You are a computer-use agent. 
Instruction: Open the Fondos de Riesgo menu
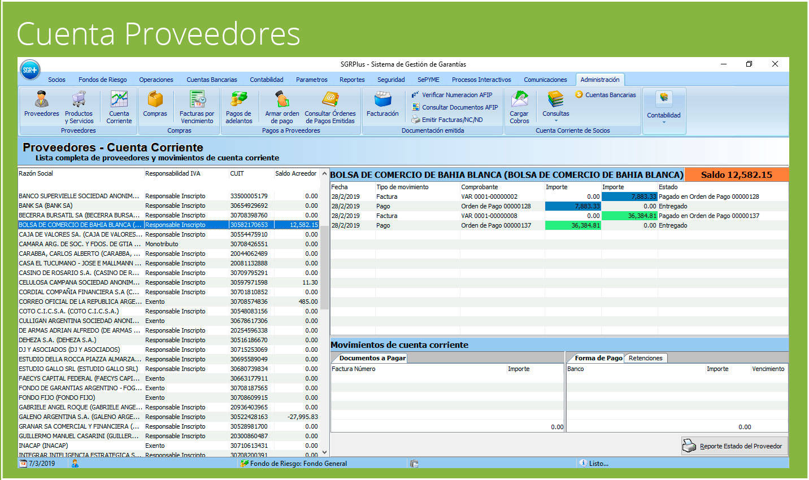[x=102, y=80]
